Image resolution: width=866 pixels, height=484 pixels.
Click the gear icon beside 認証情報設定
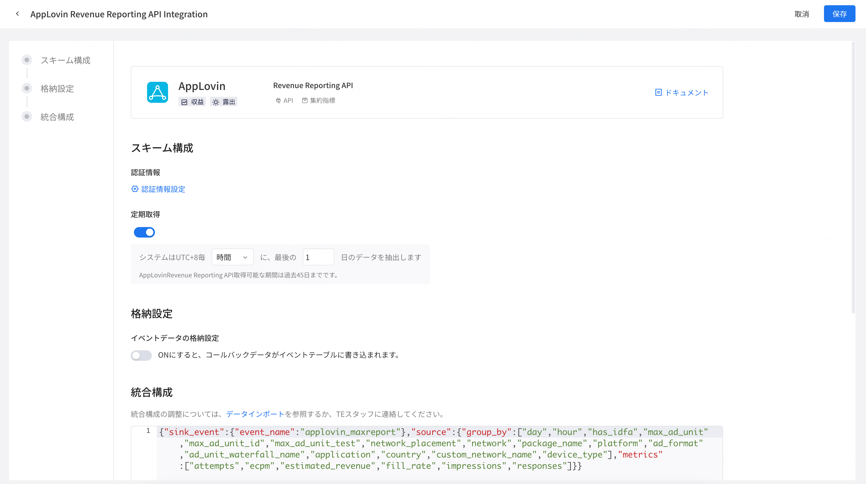pyautogui.click(x=135, y=189)
